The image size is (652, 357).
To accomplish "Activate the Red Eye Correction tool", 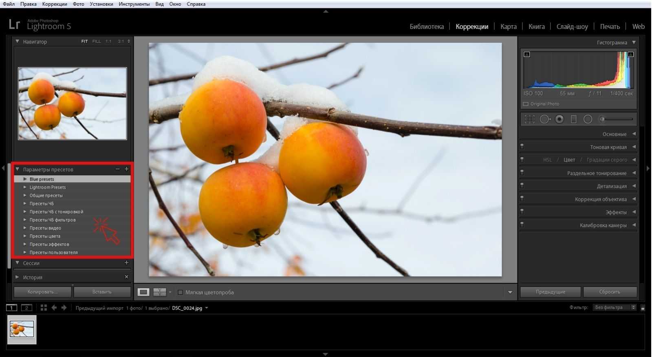I will click(559, 119).
